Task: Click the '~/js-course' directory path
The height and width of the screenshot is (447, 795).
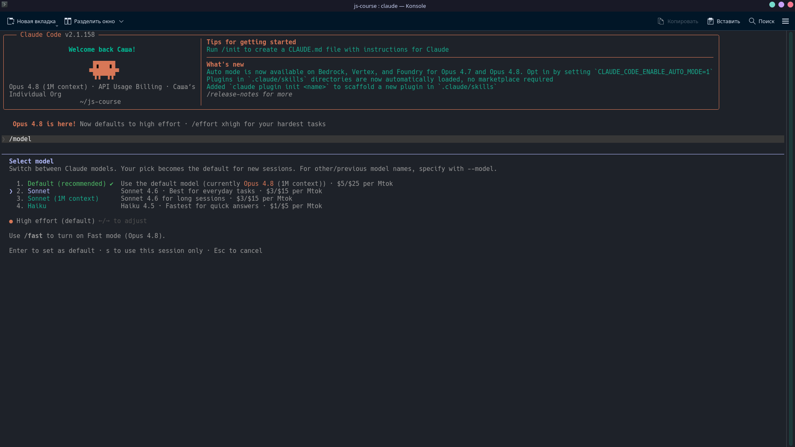Action: coord(100,102)
